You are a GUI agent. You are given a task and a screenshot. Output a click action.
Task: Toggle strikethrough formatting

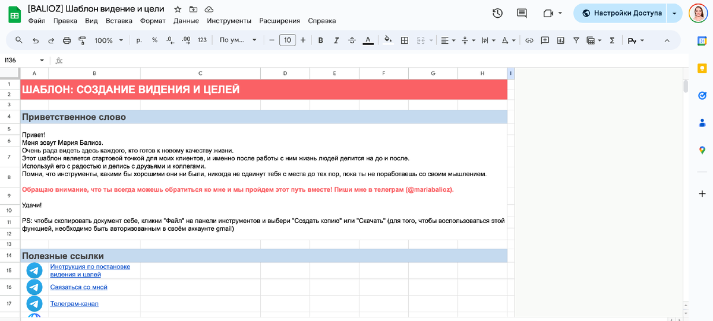(352, 40)
